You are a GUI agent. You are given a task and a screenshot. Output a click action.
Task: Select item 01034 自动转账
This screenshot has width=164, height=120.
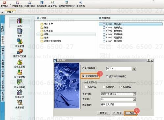(x=113, y=31)
